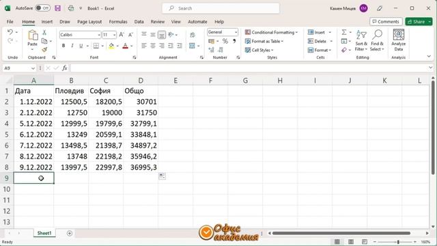The height and width of the screenshot is (246, 437).
Task: Click the Insert Function fx icon
Action: point(65,68)
